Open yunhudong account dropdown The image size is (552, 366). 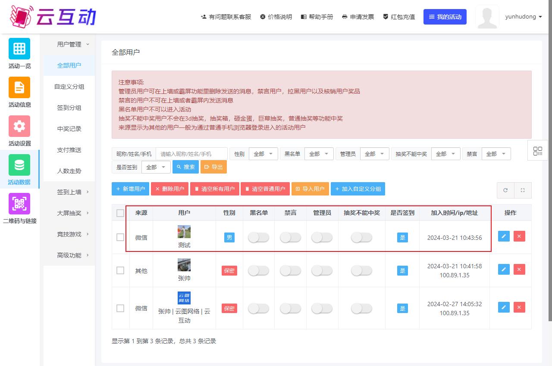click(x=524, y=17)
